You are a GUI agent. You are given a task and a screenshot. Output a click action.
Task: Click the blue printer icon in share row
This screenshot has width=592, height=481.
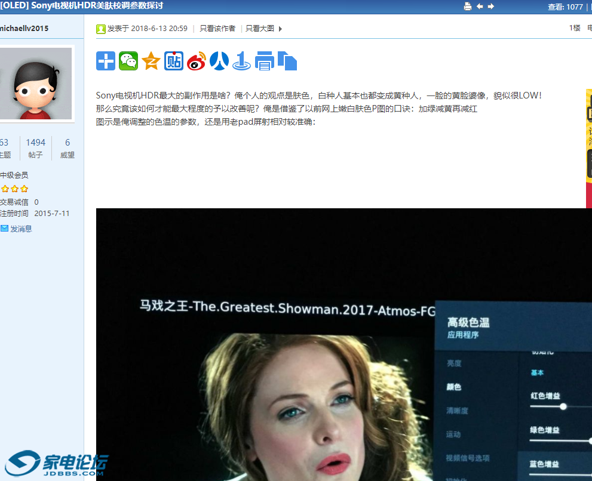[x=264, y=61]
